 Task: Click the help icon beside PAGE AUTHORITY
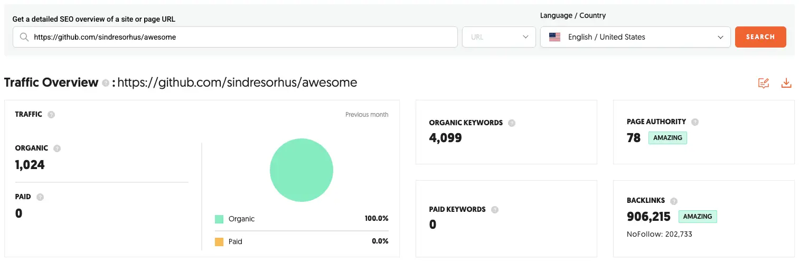[x=695, y=122]
